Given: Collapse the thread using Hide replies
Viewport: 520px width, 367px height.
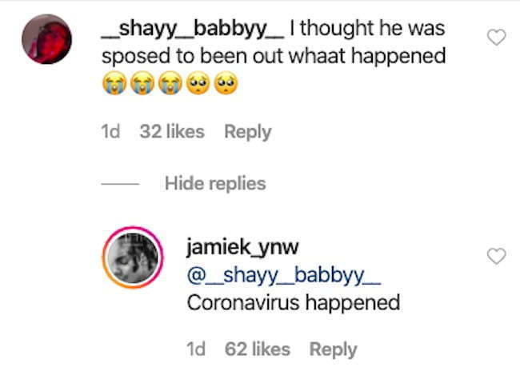Looking at the screenshot, I should [x=215, y=183].
